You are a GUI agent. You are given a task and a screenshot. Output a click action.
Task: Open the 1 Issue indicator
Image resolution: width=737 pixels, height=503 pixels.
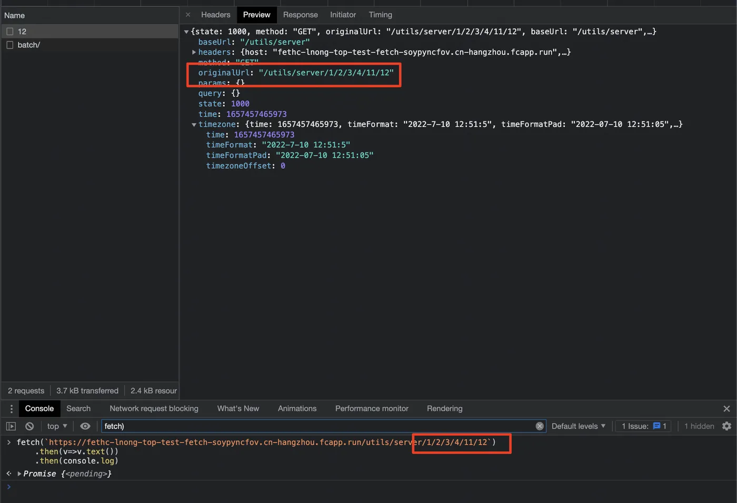click(x=644, y=426)
